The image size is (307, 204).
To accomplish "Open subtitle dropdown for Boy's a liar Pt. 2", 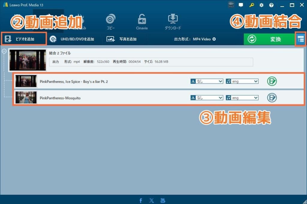I will [x=207, y=81].
